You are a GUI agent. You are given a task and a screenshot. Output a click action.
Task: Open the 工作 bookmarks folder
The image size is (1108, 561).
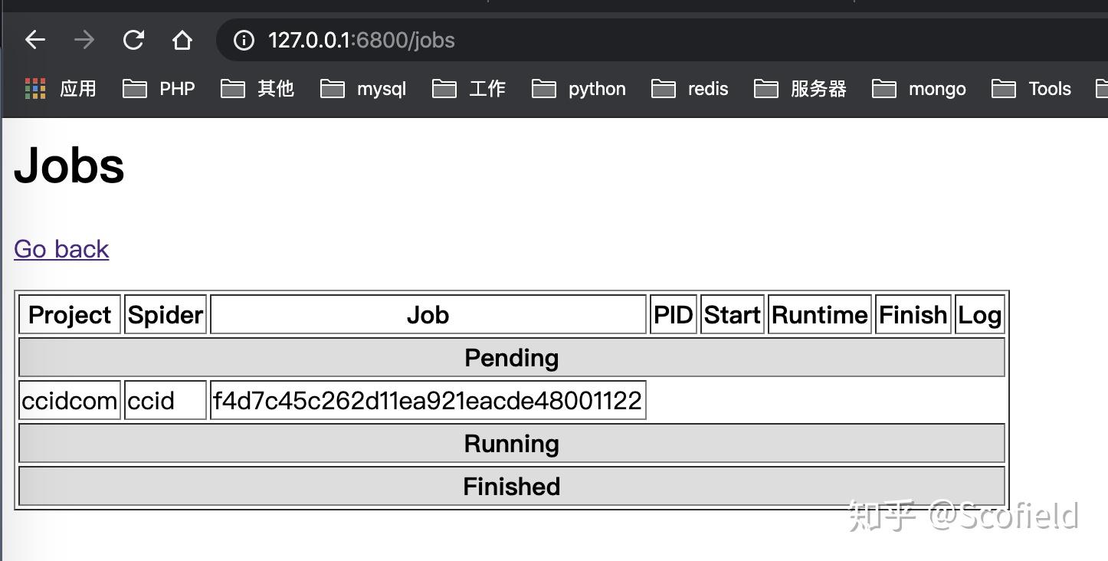469,89
